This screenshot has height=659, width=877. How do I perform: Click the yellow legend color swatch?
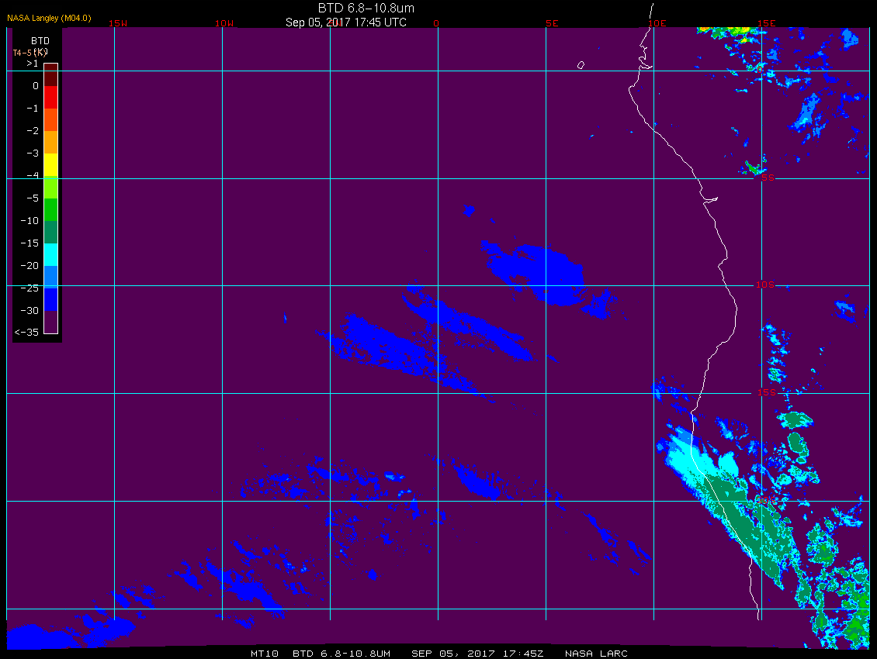(51, 165)
